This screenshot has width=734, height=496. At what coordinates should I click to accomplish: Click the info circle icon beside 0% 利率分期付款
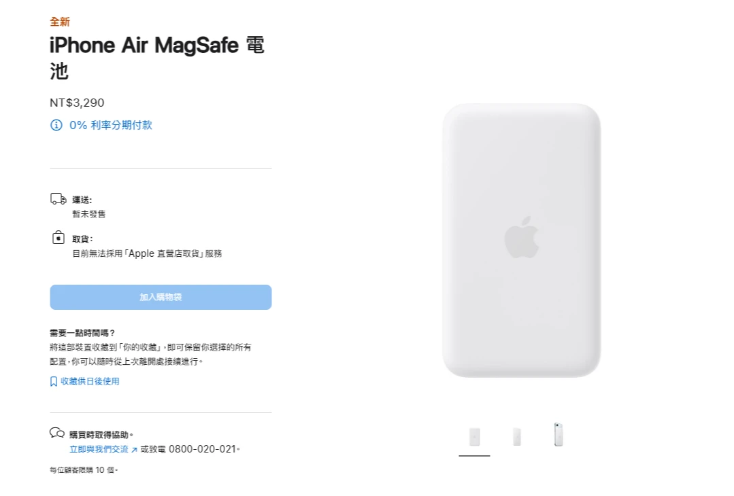pyautogui.click(x=56, y=125)
